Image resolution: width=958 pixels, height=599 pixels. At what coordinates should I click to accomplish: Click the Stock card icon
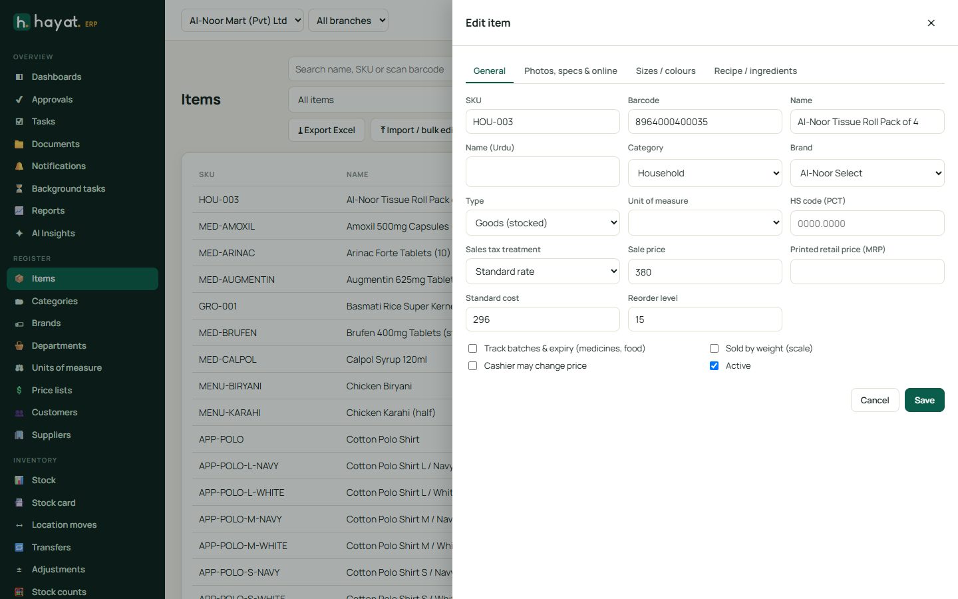[19, 503]
